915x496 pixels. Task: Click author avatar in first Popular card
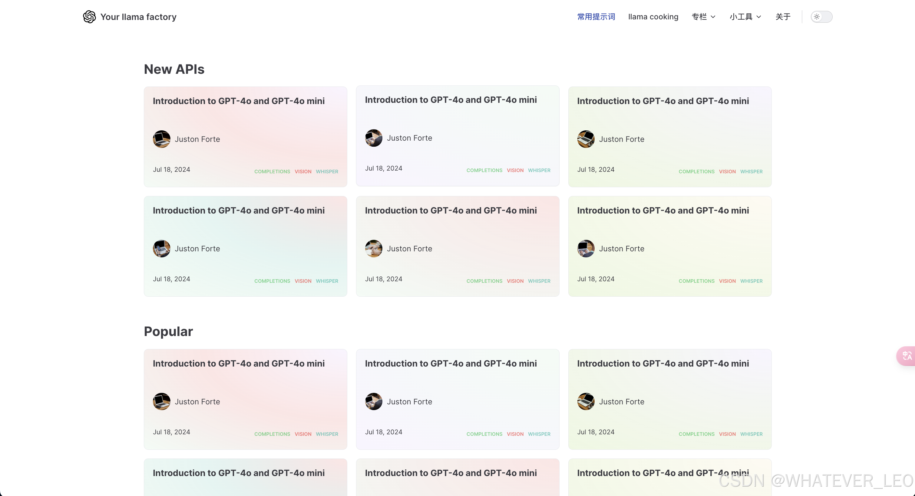pyautogui.click(x=161, y=401)
